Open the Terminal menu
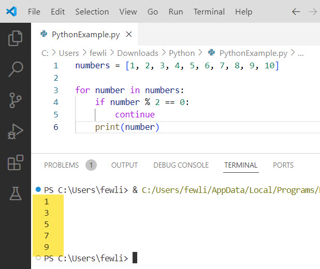The image size is (320, 269). coord(209,12)
